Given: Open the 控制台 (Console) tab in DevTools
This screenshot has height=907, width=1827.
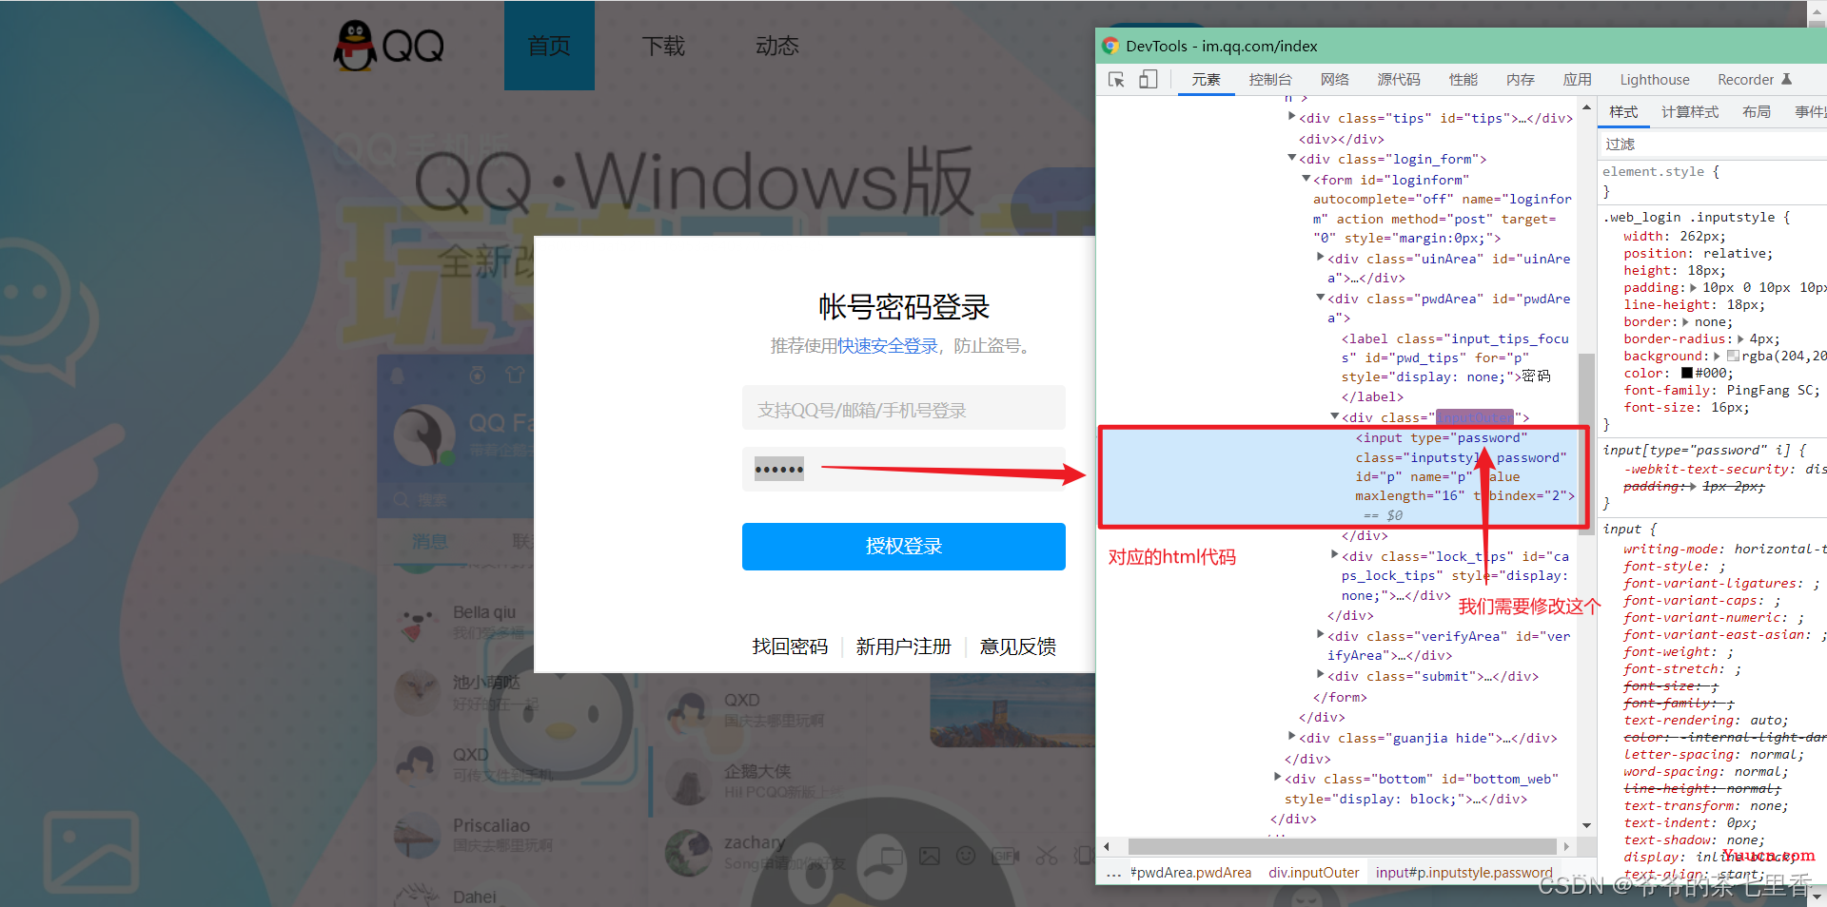Looking at the screenshot, I should (1270, 80).
